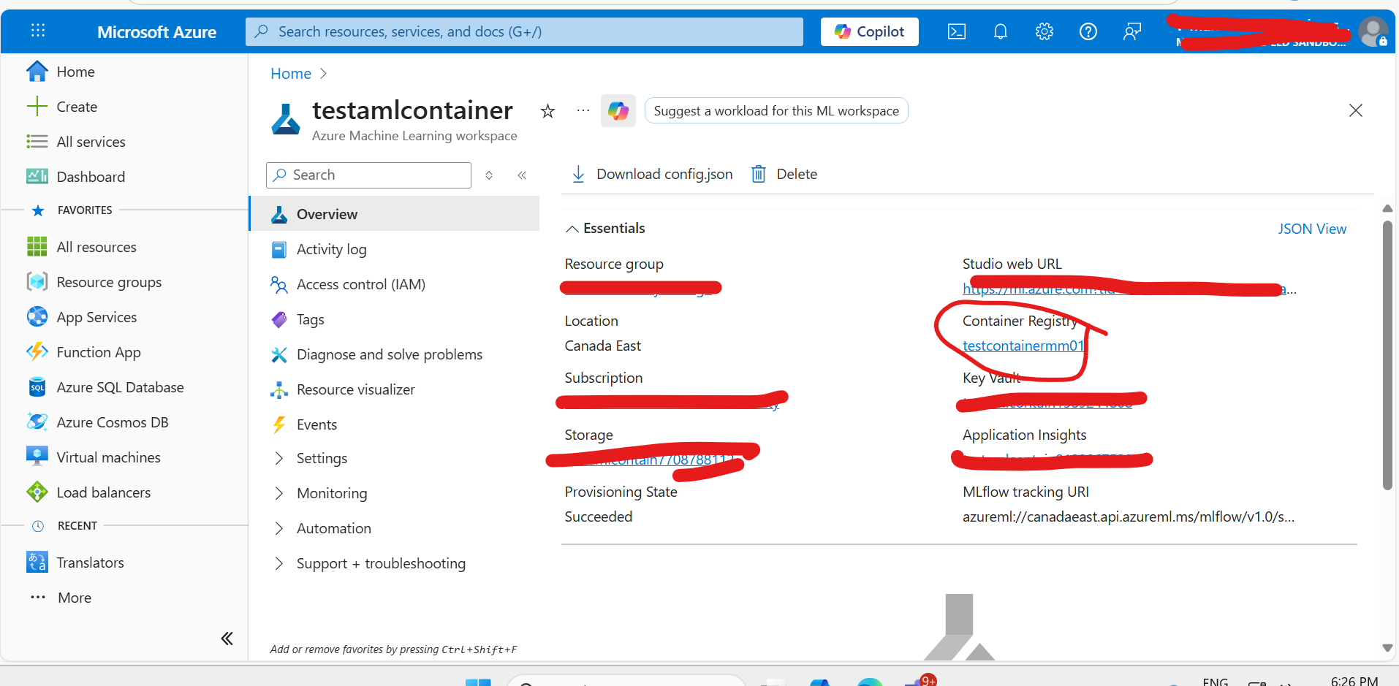
Task: Click Download config.json
Action: coord(651,174)
